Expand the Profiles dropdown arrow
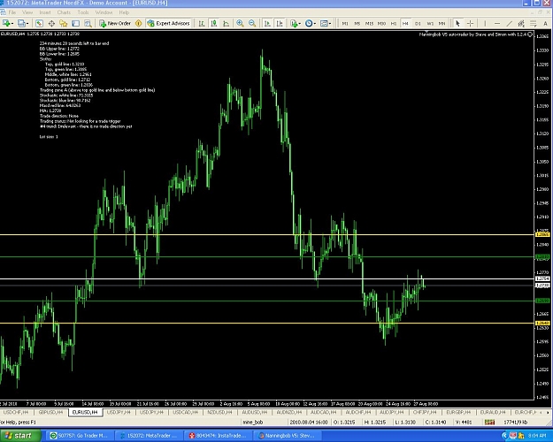Viewport: 553px width, 442px height. point(27,24)
